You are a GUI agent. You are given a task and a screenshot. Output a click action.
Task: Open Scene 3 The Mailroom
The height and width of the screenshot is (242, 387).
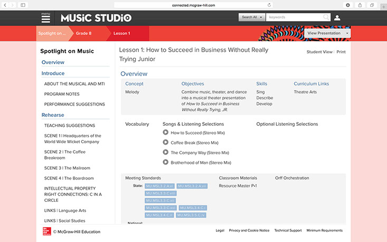[67, 168]
